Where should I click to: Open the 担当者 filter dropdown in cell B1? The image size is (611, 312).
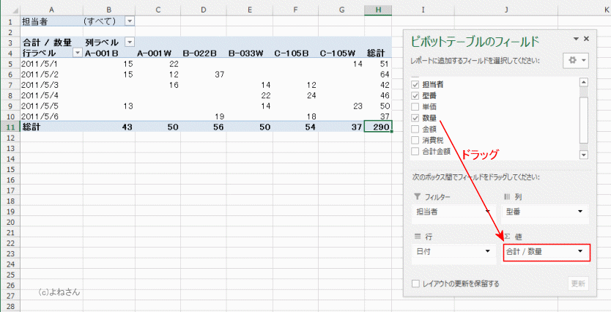click(130, 21)
